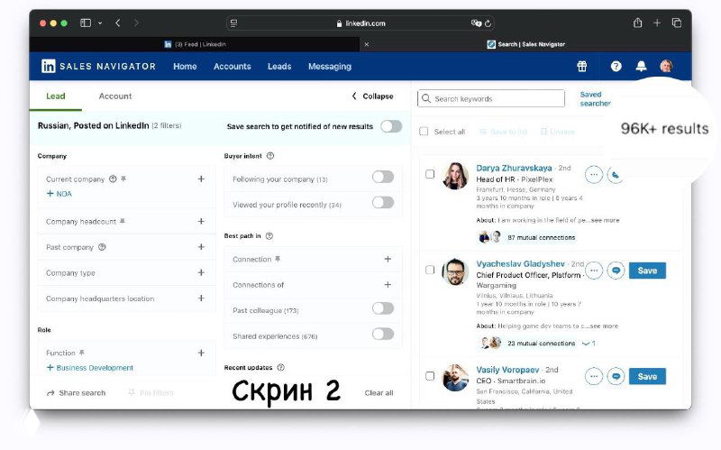Expand the Past company filter
721x450 pixels.
click(x=201, y=247)
